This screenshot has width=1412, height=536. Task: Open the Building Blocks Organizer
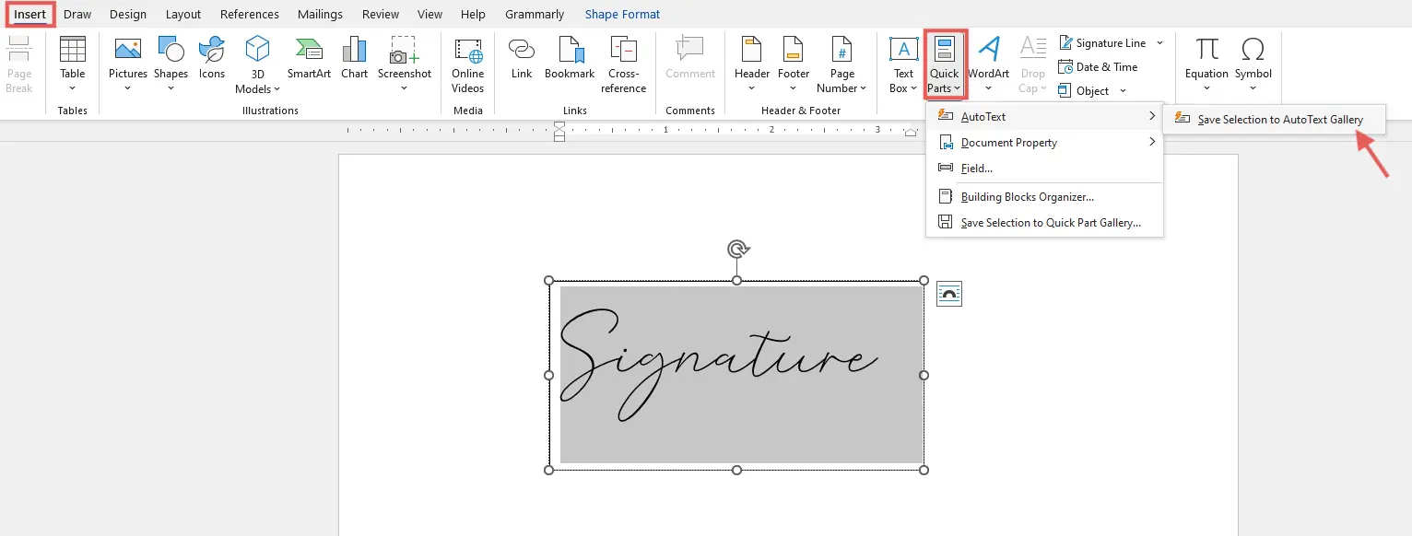pyautogui.click(x=1027, y=196)
